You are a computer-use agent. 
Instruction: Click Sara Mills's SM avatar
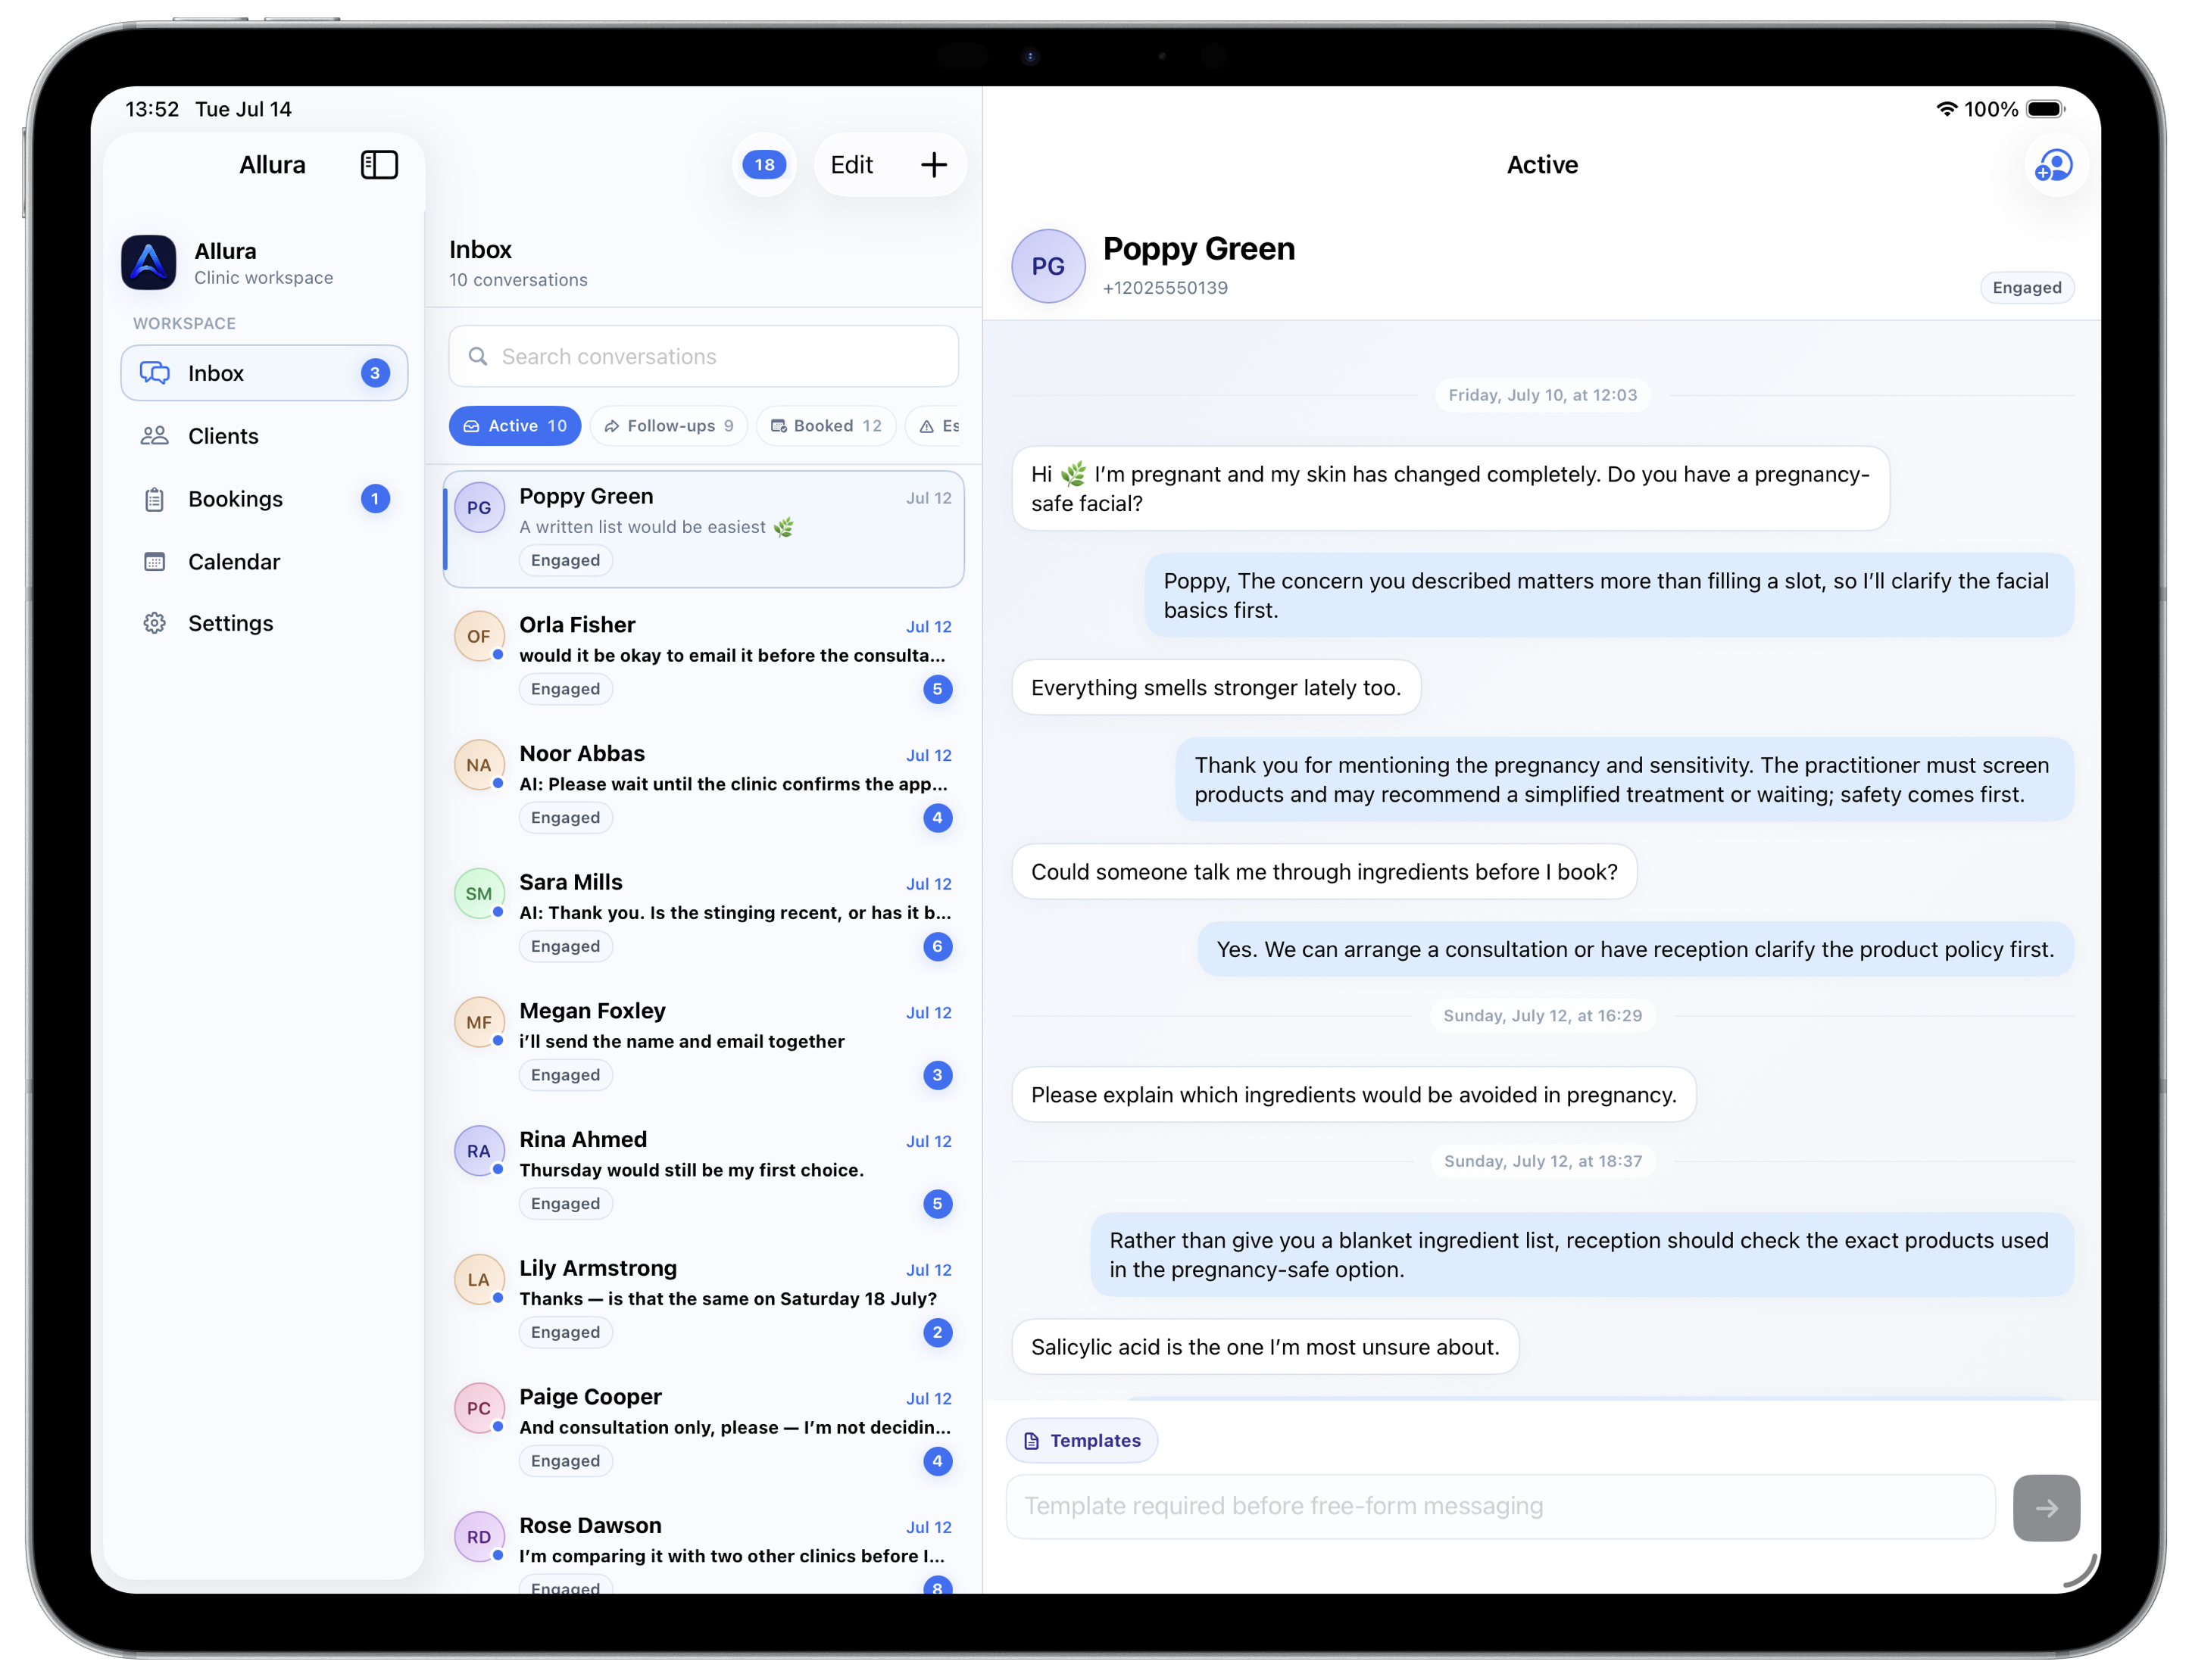(x=478, y=893)
